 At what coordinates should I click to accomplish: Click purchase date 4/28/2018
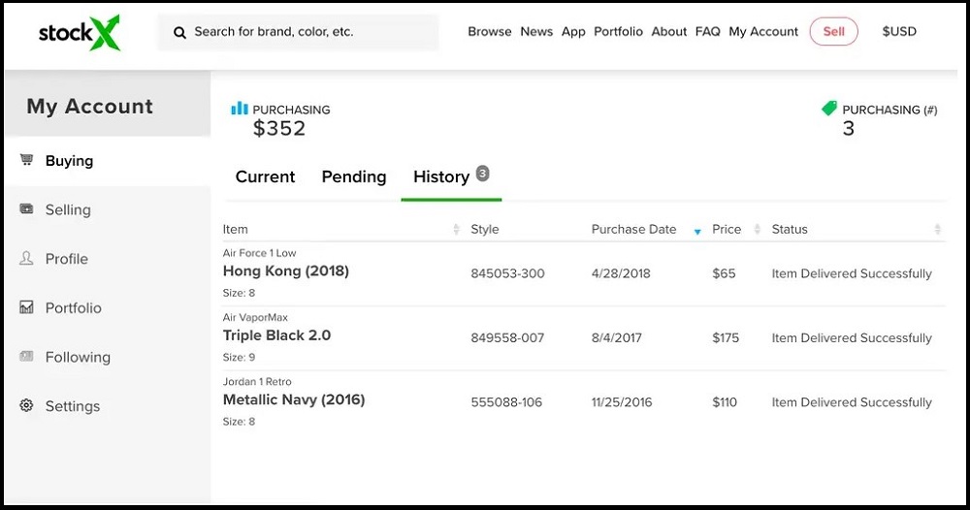pyautogui.click(x=621, y=273)
